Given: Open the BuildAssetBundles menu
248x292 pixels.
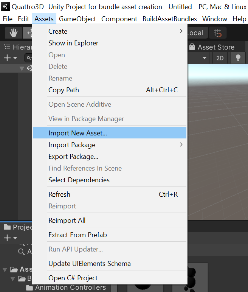Looking at the screenshot, I should click(x=169, y=19).
